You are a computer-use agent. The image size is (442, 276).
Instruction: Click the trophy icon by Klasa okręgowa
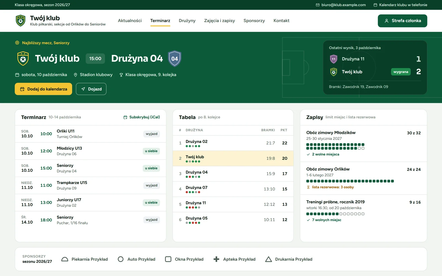121,75
